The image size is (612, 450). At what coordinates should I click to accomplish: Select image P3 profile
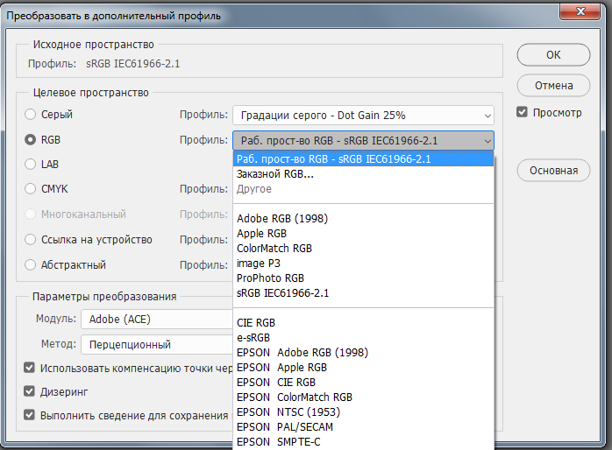click(363, 264)
